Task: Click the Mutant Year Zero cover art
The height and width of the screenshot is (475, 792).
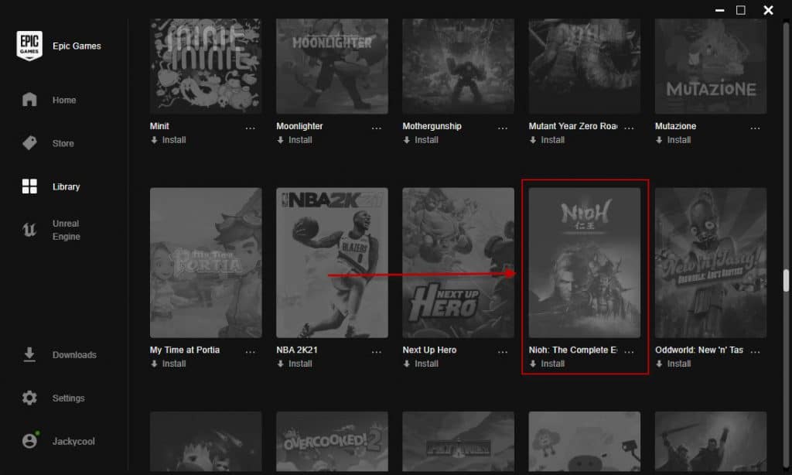Action: coord(585,67)
